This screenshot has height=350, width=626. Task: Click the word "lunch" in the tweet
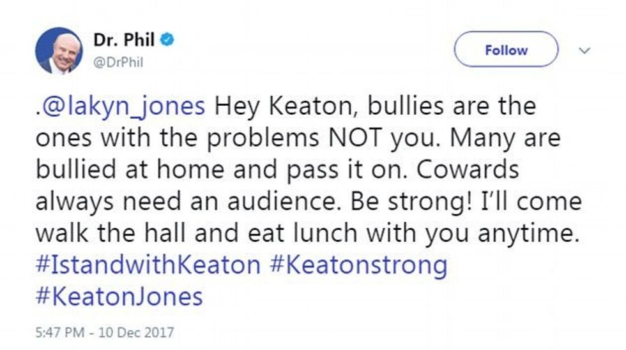tap(331, 233)
